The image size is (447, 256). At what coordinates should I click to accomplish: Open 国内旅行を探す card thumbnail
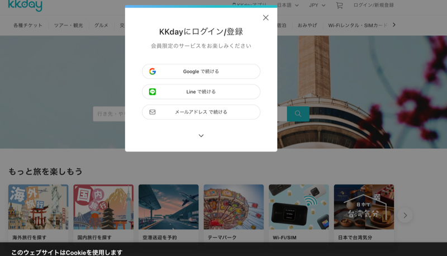point(103,207)
